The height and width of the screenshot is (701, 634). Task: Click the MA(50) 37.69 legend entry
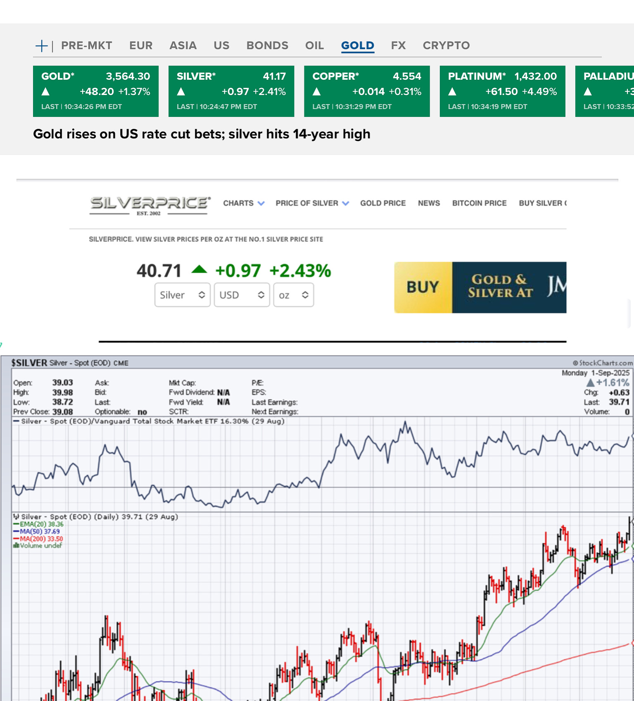36,532
